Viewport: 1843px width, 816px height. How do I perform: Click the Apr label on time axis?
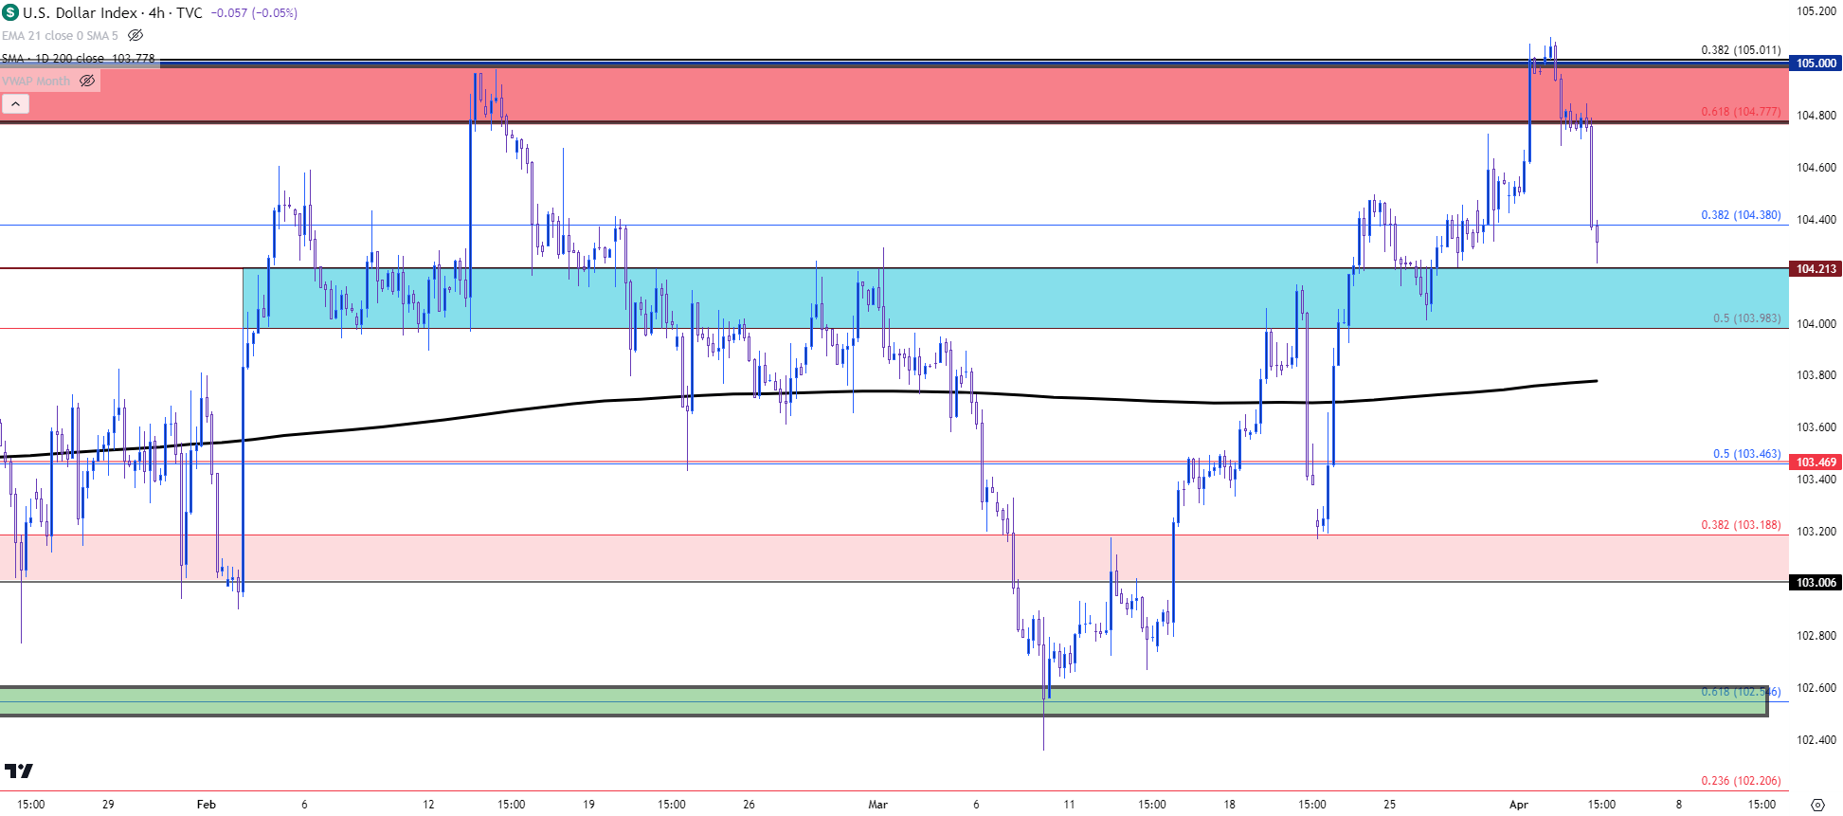point(1519,805)
